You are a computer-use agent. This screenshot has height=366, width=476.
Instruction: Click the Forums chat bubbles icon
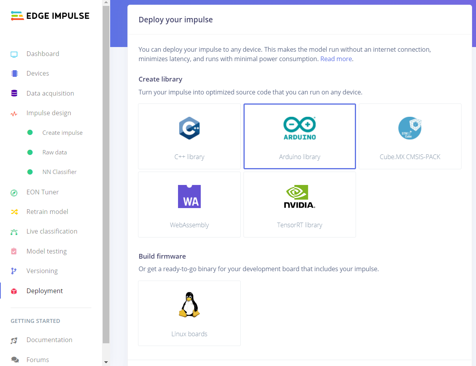click(x=15, y=360)
